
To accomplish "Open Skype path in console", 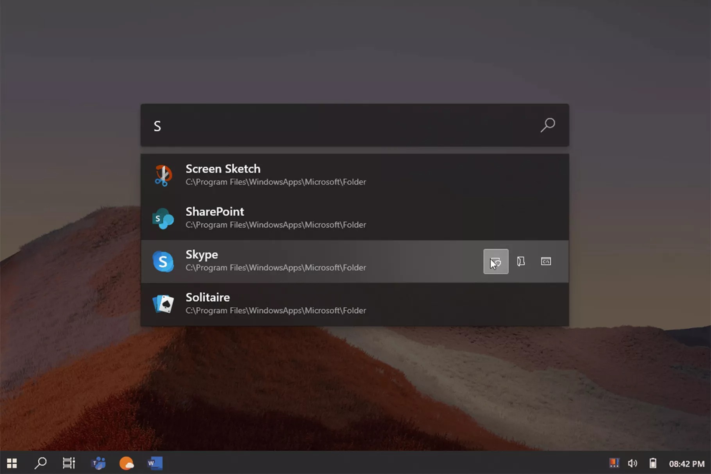I will point(546,261).
